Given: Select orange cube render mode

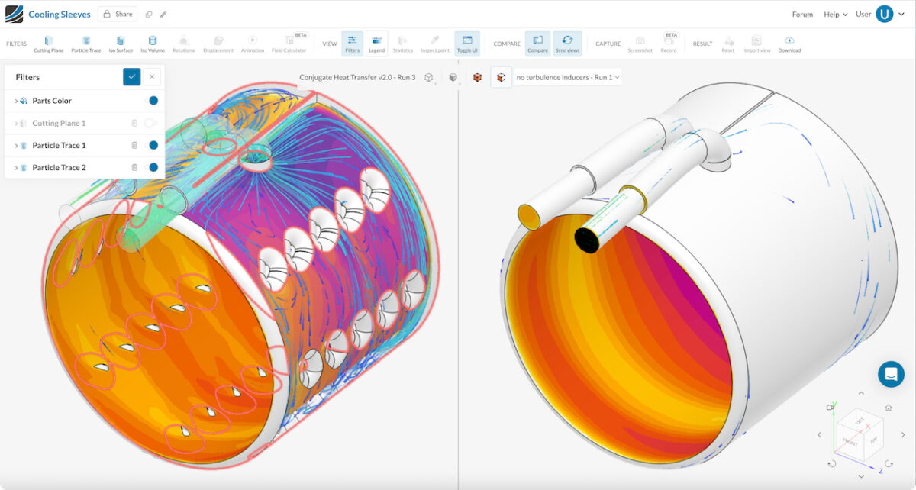Looking at the screenshot, I should click(478, 77).
